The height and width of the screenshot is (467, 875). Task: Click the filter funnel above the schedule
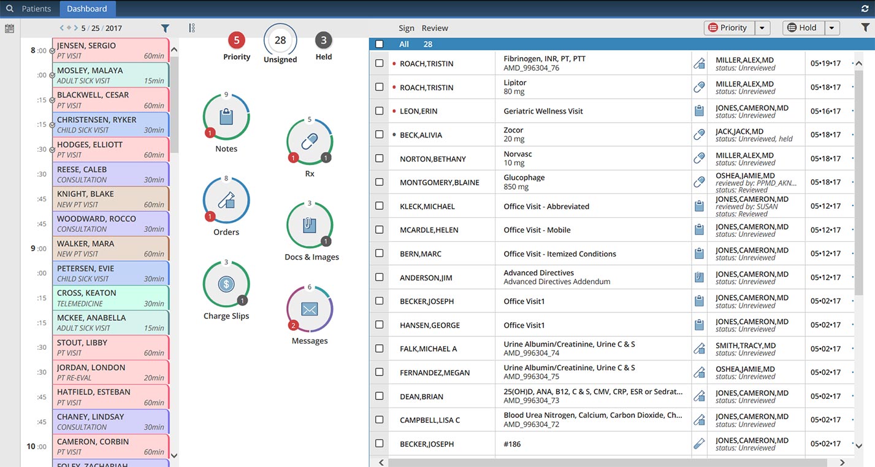(x=164, y=28)
